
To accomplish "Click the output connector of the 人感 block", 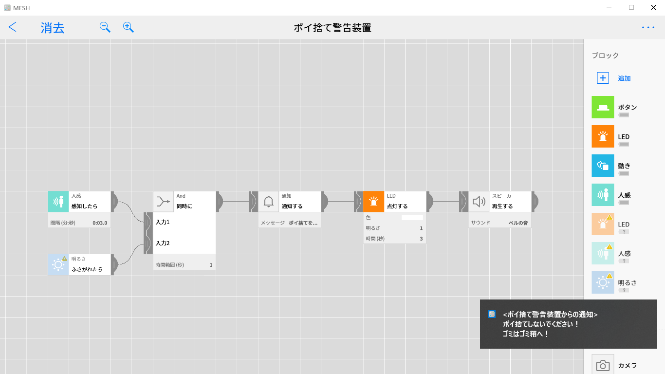I will 114,202.
